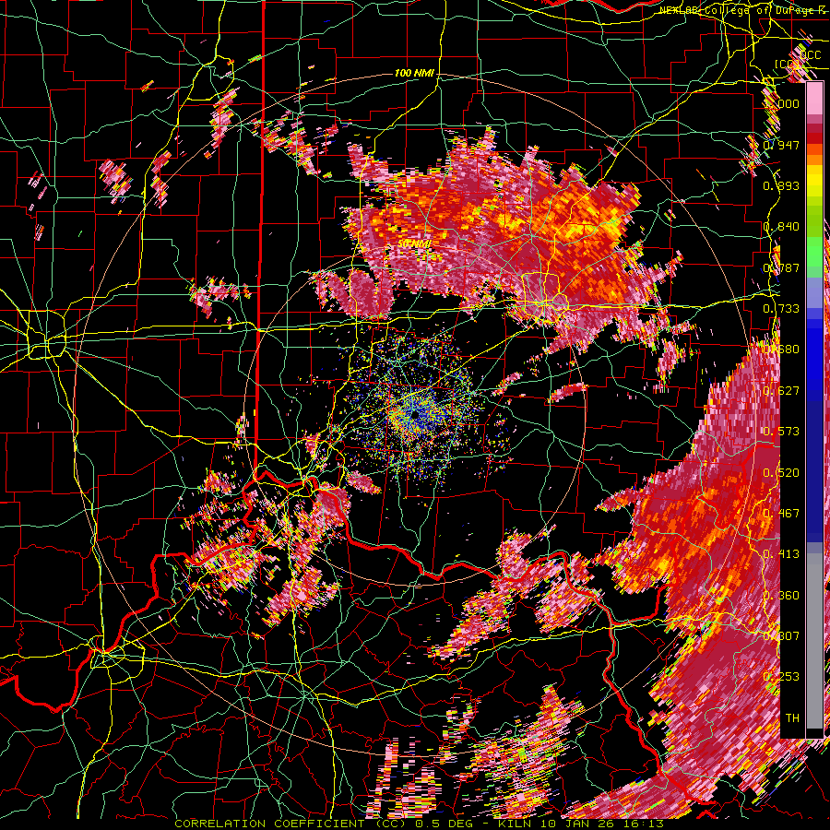
Task: Click the 100 NMI range ring label
Action: 414,73
